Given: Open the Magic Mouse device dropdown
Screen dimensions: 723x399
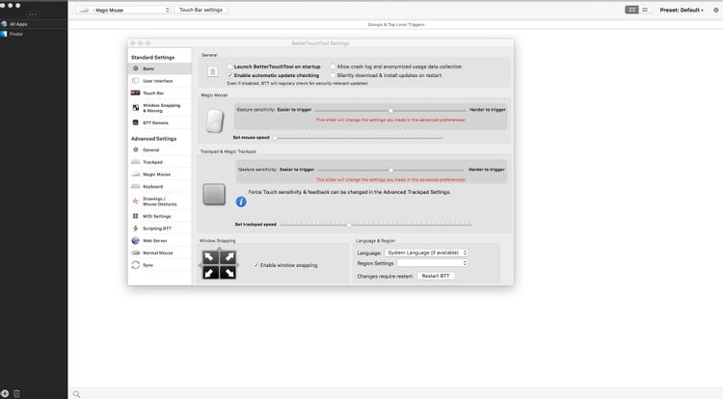Looking at the screenshot, I should 123,10.
